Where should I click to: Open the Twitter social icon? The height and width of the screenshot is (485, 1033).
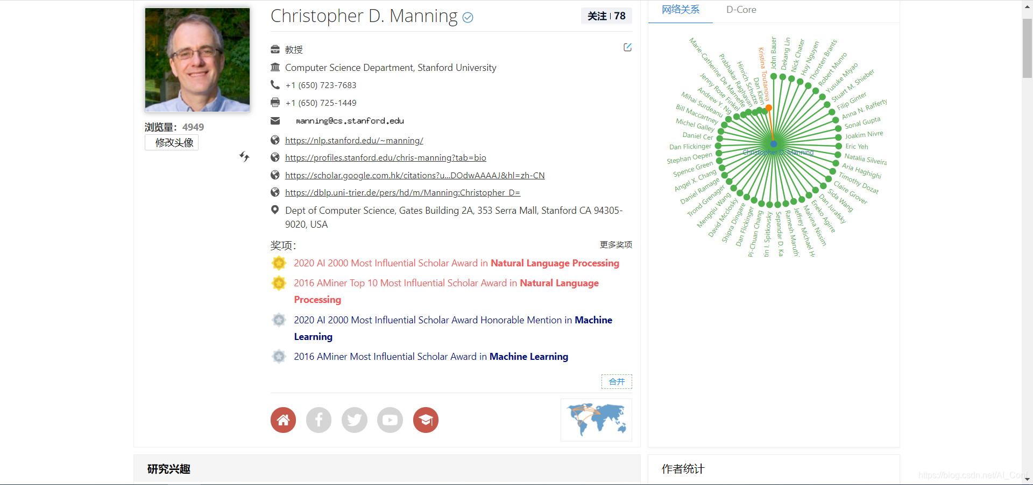click(354, 420)
